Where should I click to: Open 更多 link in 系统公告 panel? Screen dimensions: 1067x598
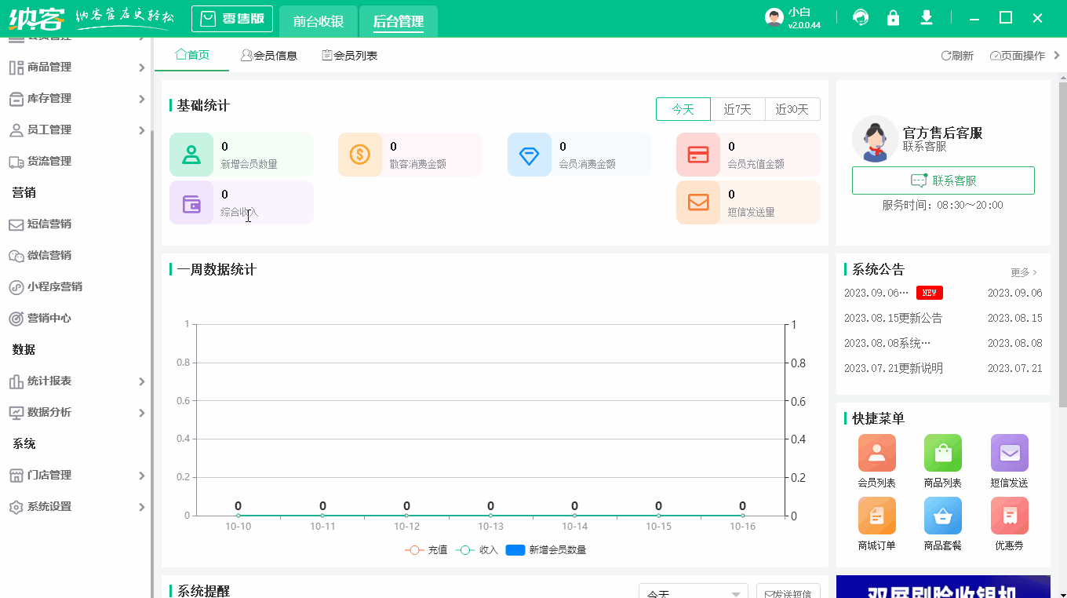pyautogui.click(x=1022, y=272)
